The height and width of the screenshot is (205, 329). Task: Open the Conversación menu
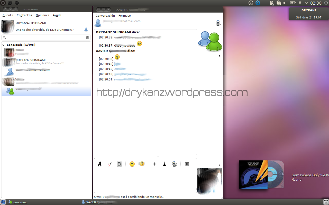point(105,16)
